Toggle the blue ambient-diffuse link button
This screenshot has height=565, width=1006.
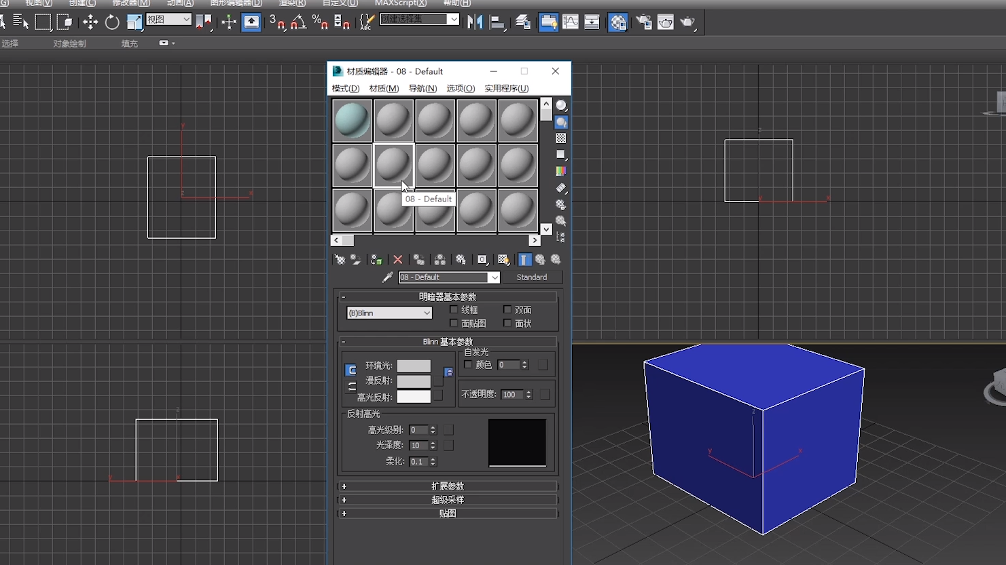[x=351, y=370]
